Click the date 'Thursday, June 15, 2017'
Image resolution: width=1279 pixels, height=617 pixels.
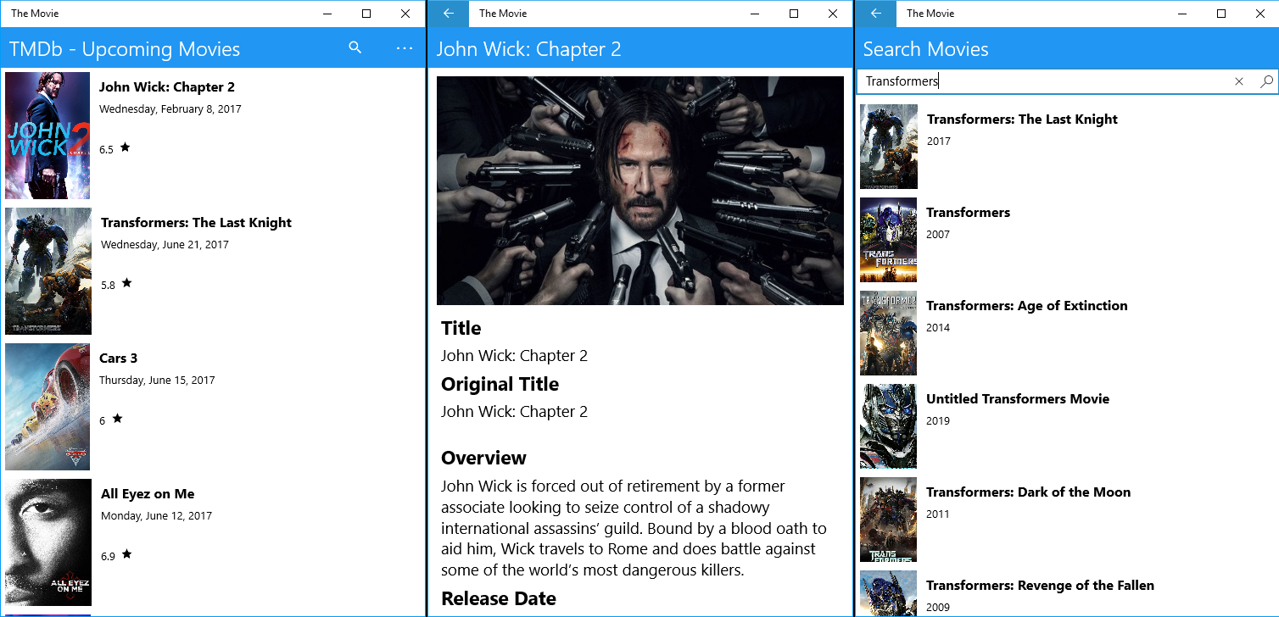[157, 381]
